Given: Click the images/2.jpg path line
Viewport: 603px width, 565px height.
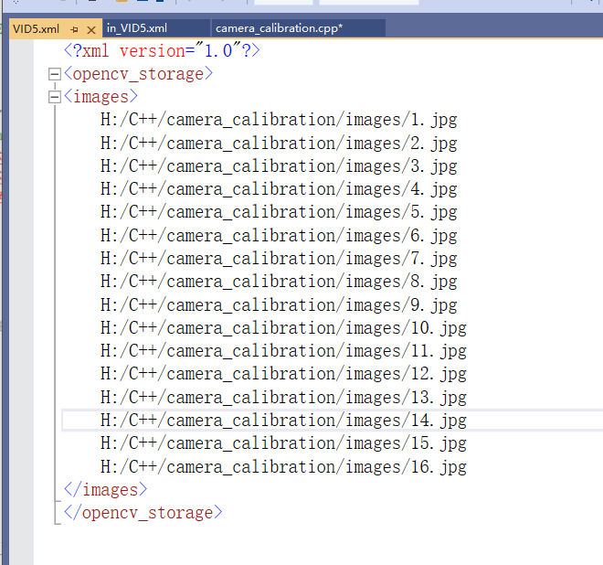Looking at the screenshot, I should pos(279,144).
